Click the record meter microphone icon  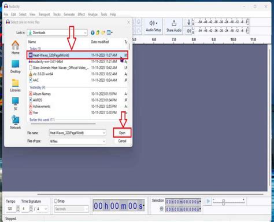(189, 22)
